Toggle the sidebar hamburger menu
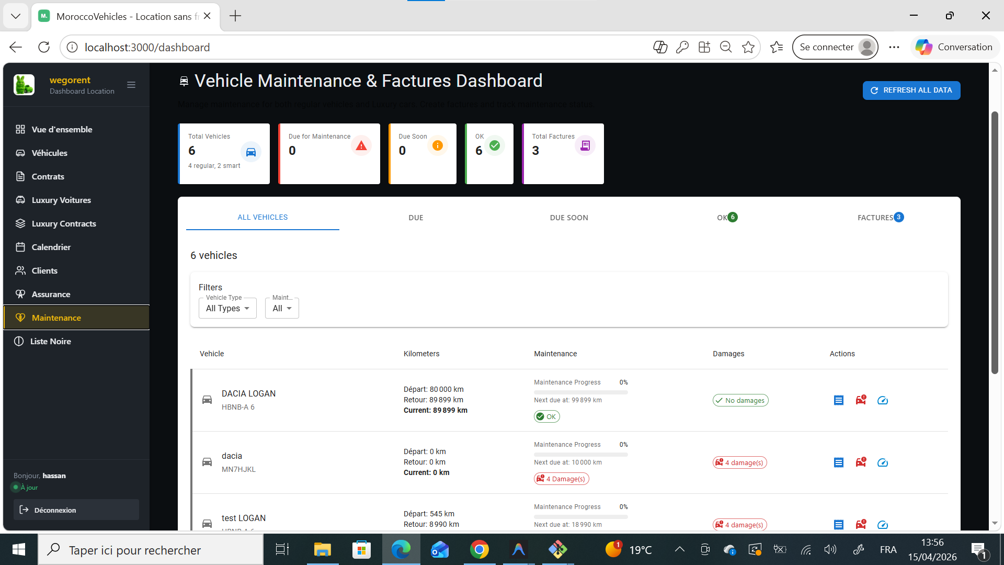 [131, 85]
